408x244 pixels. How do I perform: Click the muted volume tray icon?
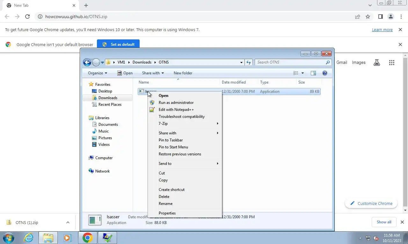pyautogui.click(x=376, y=238)
